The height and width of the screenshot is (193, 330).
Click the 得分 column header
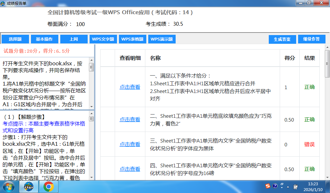(290, 58)
